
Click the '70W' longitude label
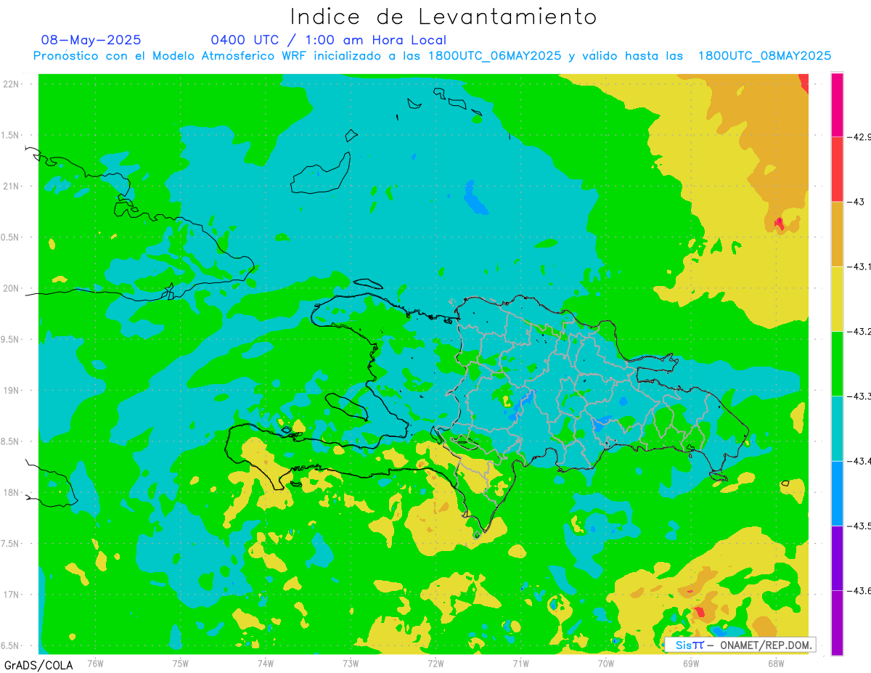[606, 663]
